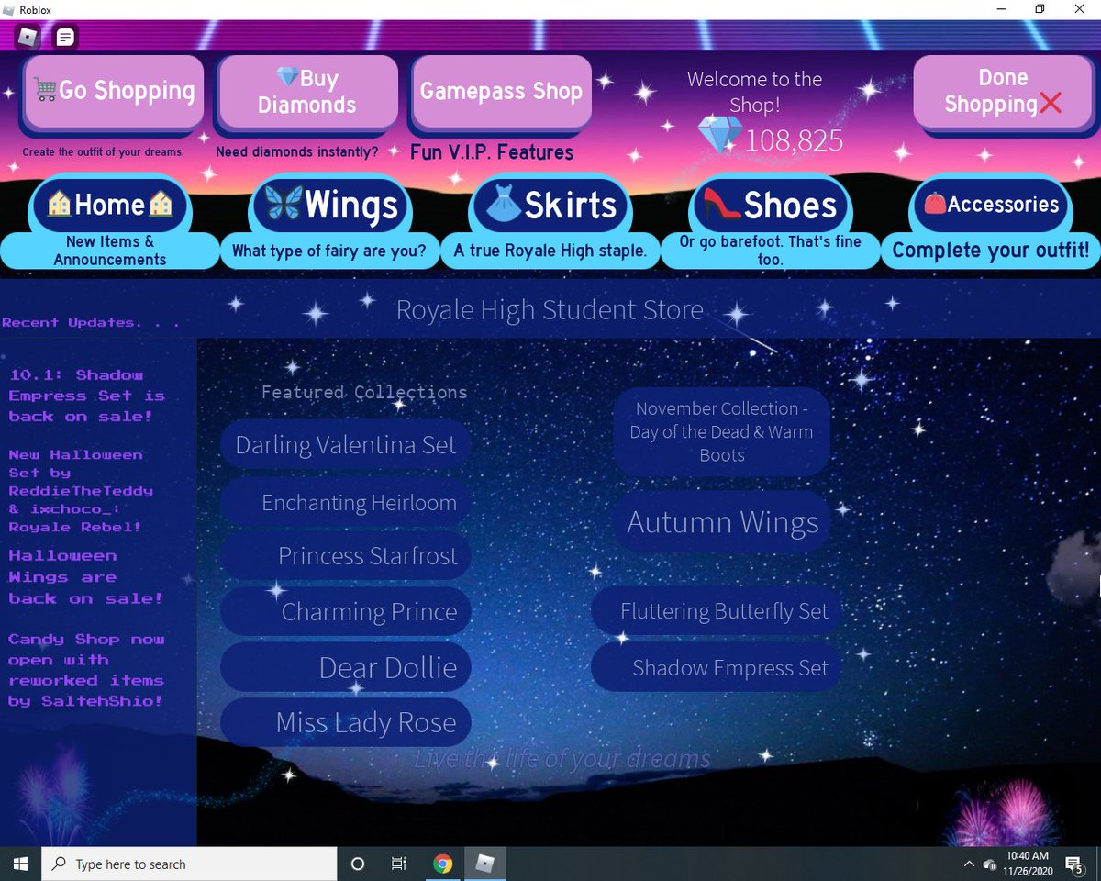1101x881 pixels.
Task: Click the Halloween Wings back on sale update
Action: pyautogui.click(x=85, y=577)
